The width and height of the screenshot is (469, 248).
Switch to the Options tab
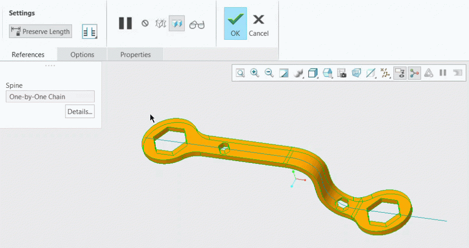[x=82, y=54]
